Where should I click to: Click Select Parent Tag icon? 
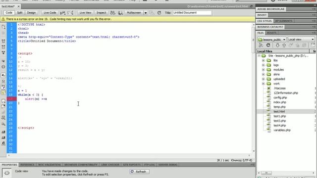pyautogui.click(x=3, y=61)
